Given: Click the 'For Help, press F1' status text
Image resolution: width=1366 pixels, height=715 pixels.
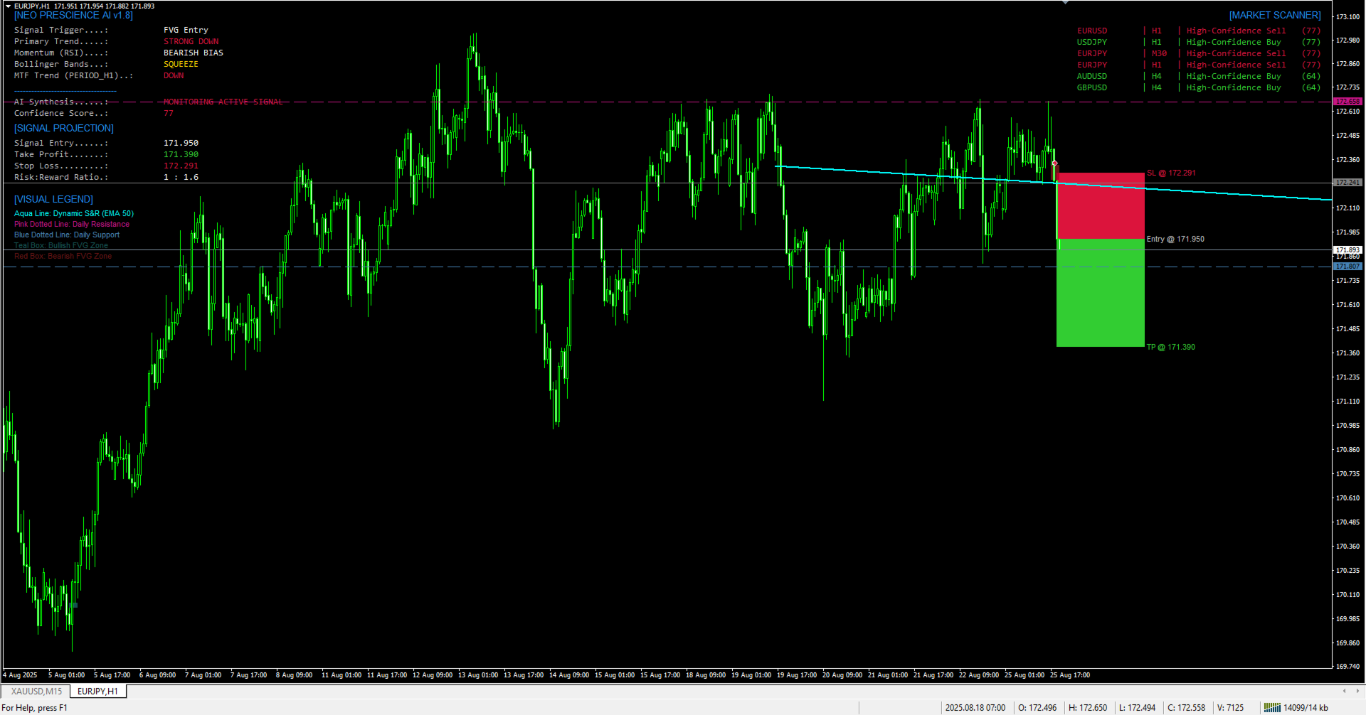Looking at the screenshot, I should pyautogui.click(x=34, y=708).
